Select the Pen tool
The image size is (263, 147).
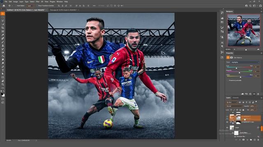pyautogui.click(x=3, y=67)
